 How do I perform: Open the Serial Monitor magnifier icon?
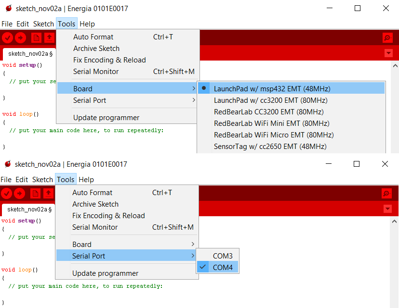click(x=386, y=38)
